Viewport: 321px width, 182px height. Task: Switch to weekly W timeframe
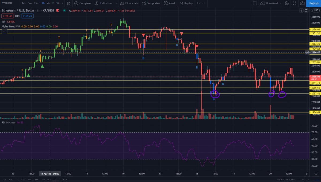pos(58,3)
